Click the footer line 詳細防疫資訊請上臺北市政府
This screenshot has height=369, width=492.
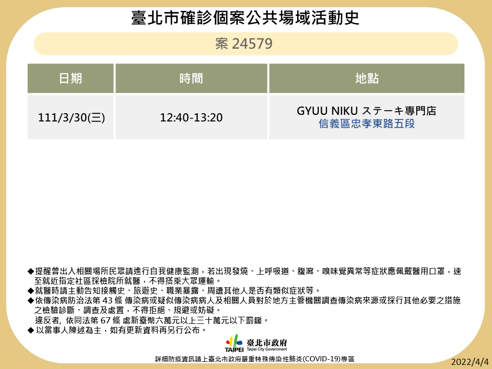point(255,359)
